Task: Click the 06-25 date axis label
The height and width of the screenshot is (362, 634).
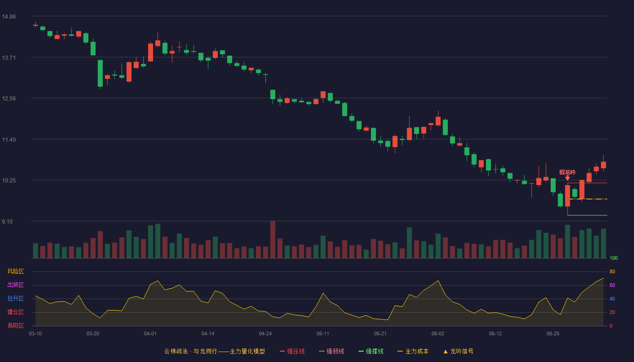Action: (x=553, y=333)
